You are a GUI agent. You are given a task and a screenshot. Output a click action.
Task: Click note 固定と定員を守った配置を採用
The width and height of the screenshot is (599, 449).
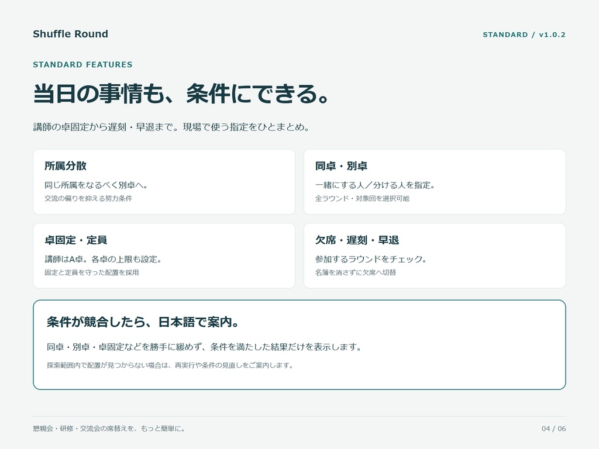point(92,272)
